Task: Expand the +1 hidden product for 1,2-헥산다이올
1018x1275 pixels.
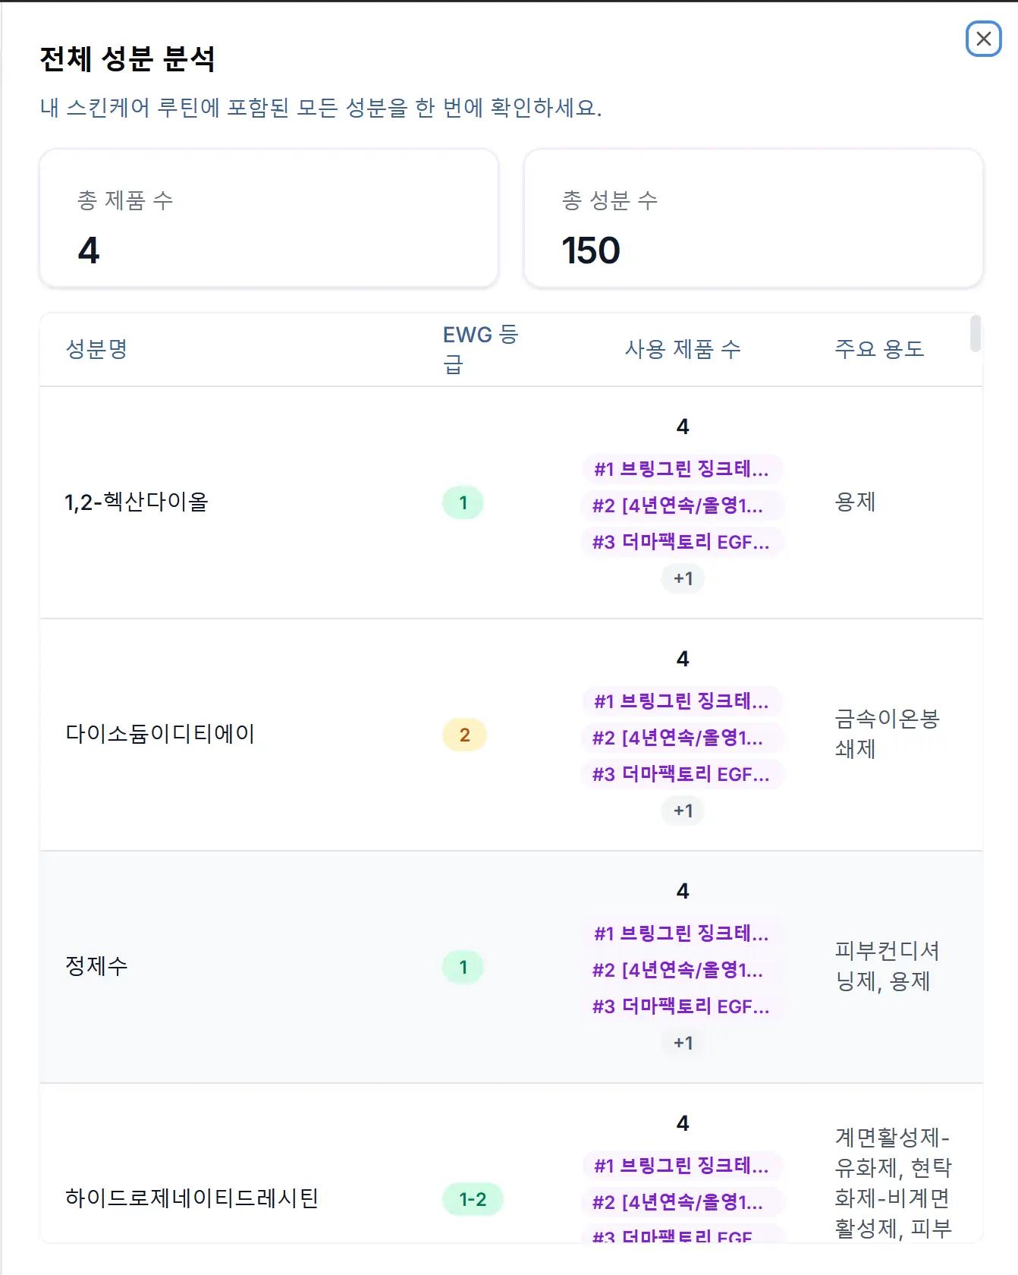Action: tap(681, 579)
